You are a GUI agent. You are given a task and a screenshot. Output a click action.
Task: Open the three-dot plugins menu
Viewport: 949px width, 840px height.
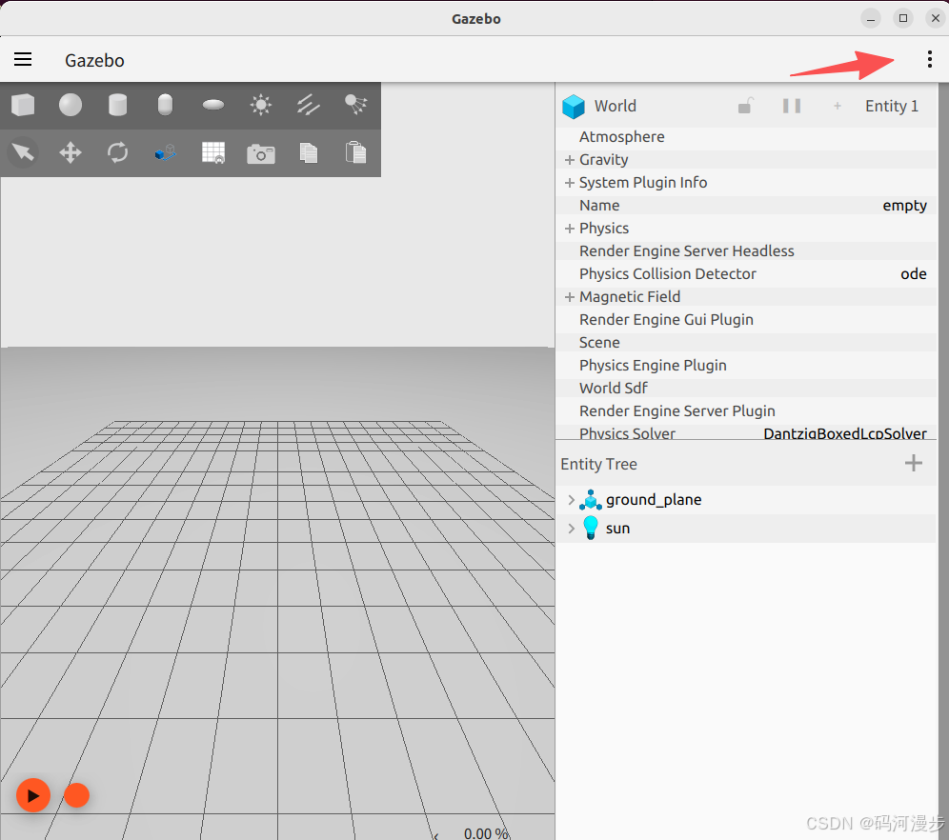[x=930, y=59]
